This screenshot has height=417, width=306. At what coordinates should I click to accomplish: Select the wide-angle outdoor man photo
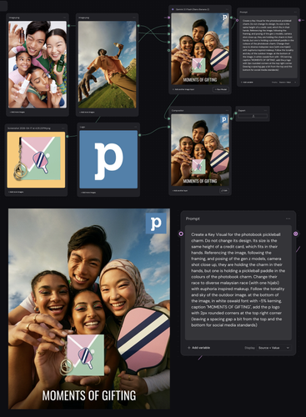click(x=107, y=64)
